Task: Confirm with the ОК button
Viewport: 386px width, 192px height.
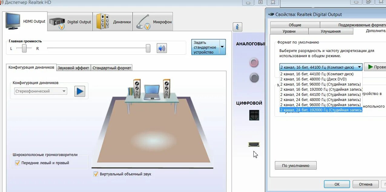Action: click(337, 184)
